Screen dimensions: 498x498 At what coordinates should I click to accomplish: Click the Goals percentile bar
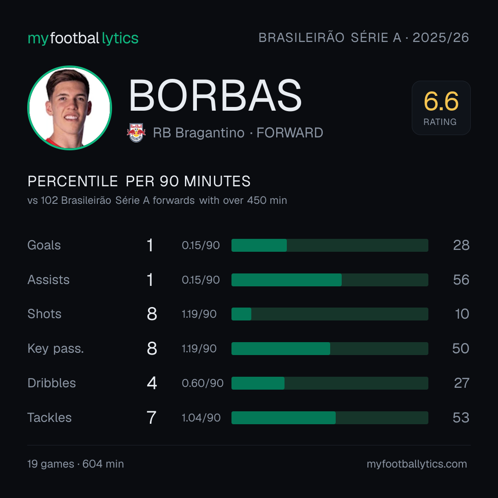tap(330, 245)
